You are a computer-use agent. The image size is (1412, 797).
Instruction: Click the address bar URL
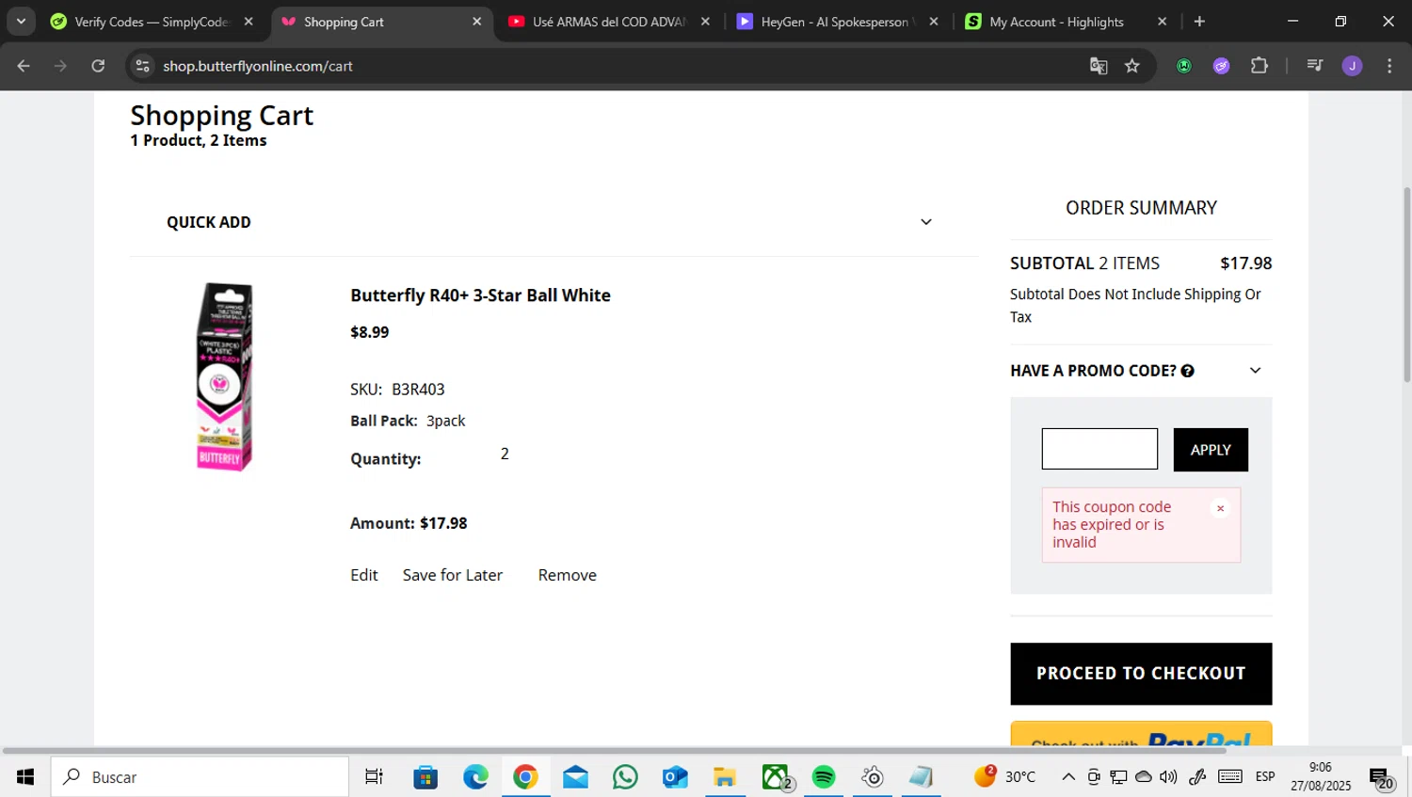click(257, 66)
